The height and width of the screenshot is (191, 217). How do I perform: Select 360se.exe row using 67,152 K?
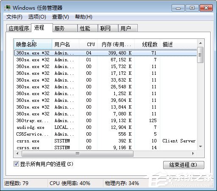(x=105, y=60)
